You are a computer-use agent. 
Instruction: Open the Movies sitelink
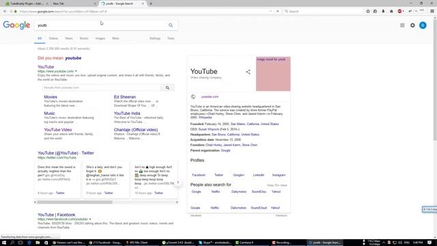click(51, 97)
